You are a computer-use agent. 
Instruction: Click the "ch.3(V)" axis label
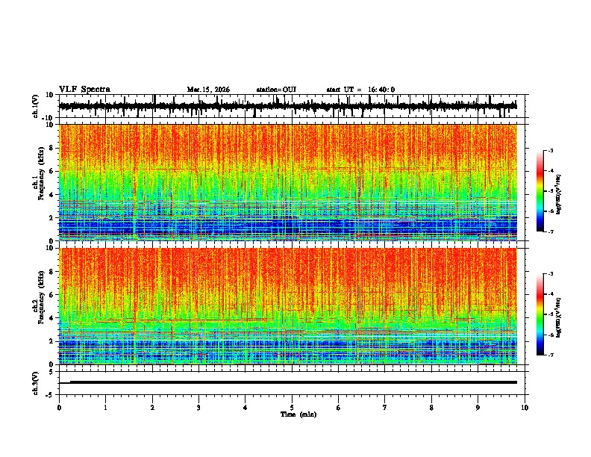point(36,383)
